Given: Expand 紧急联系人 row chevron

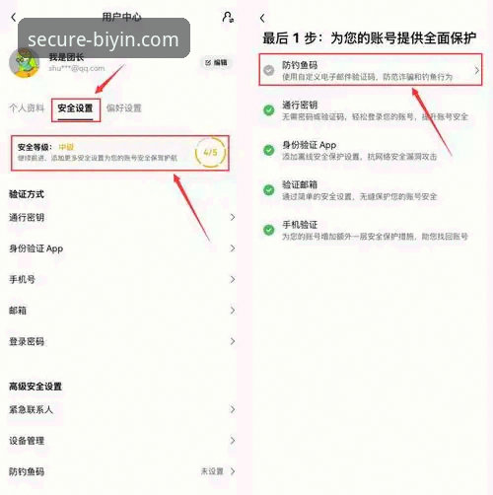Looking at the screenshot, I should 233,409.
